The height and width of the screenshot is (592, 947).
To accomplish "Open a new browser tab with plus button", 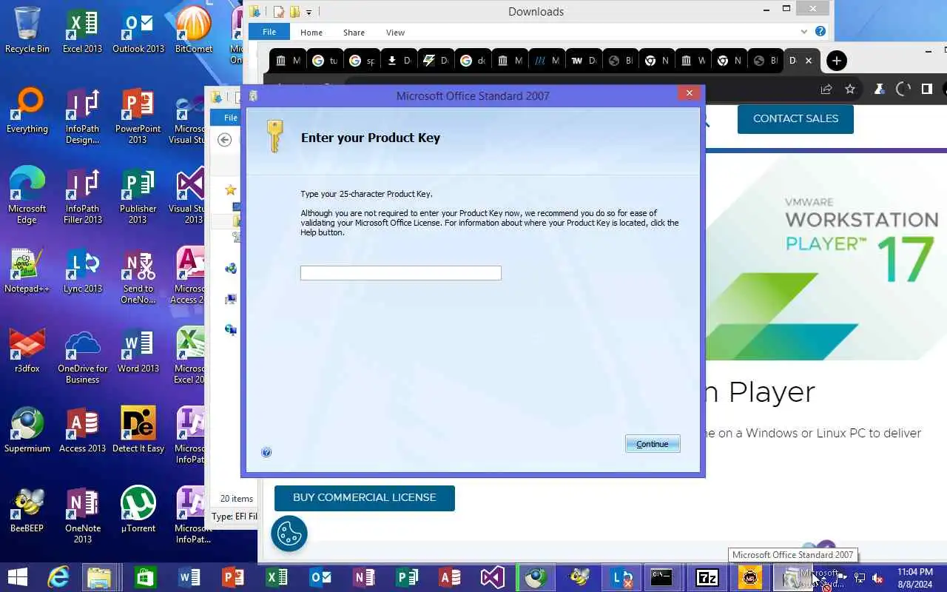I will tap(836, 61).
